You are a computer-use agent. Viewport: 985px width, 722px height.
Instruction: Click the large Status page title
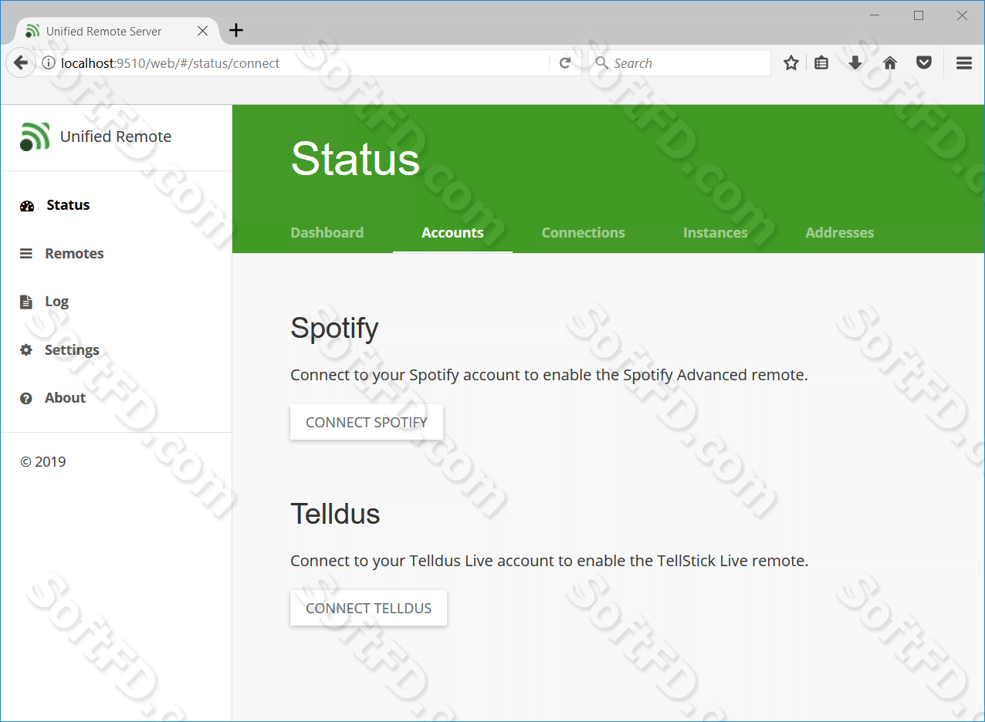(x=355, y=159)
